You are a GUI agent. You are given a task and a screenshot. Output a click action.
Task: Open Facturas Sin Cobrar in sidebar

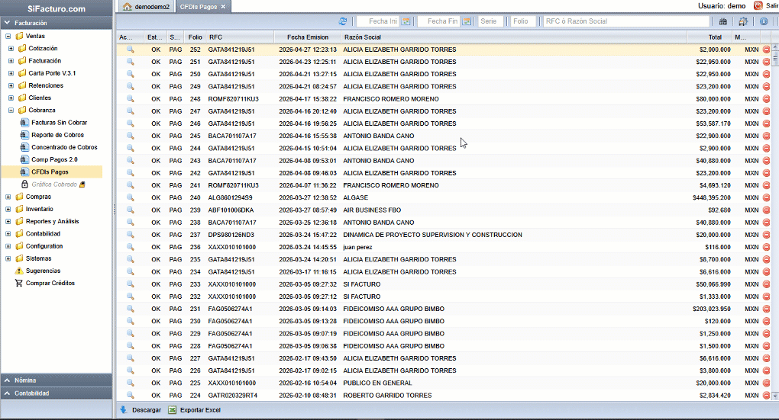coord(59,123)
